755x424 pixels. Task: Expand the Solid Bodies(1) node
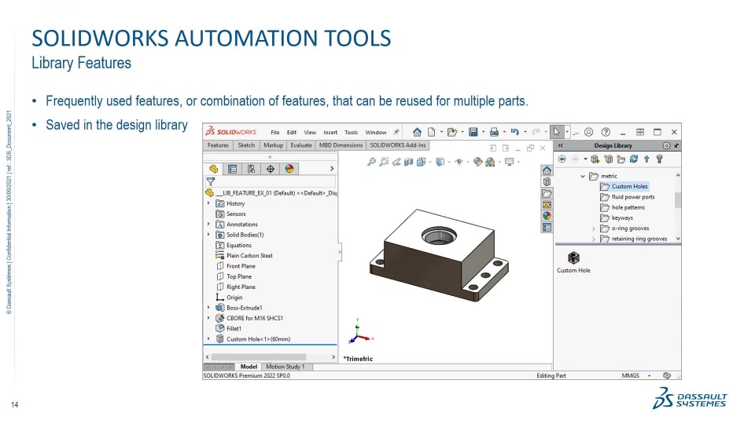[208, 235]
